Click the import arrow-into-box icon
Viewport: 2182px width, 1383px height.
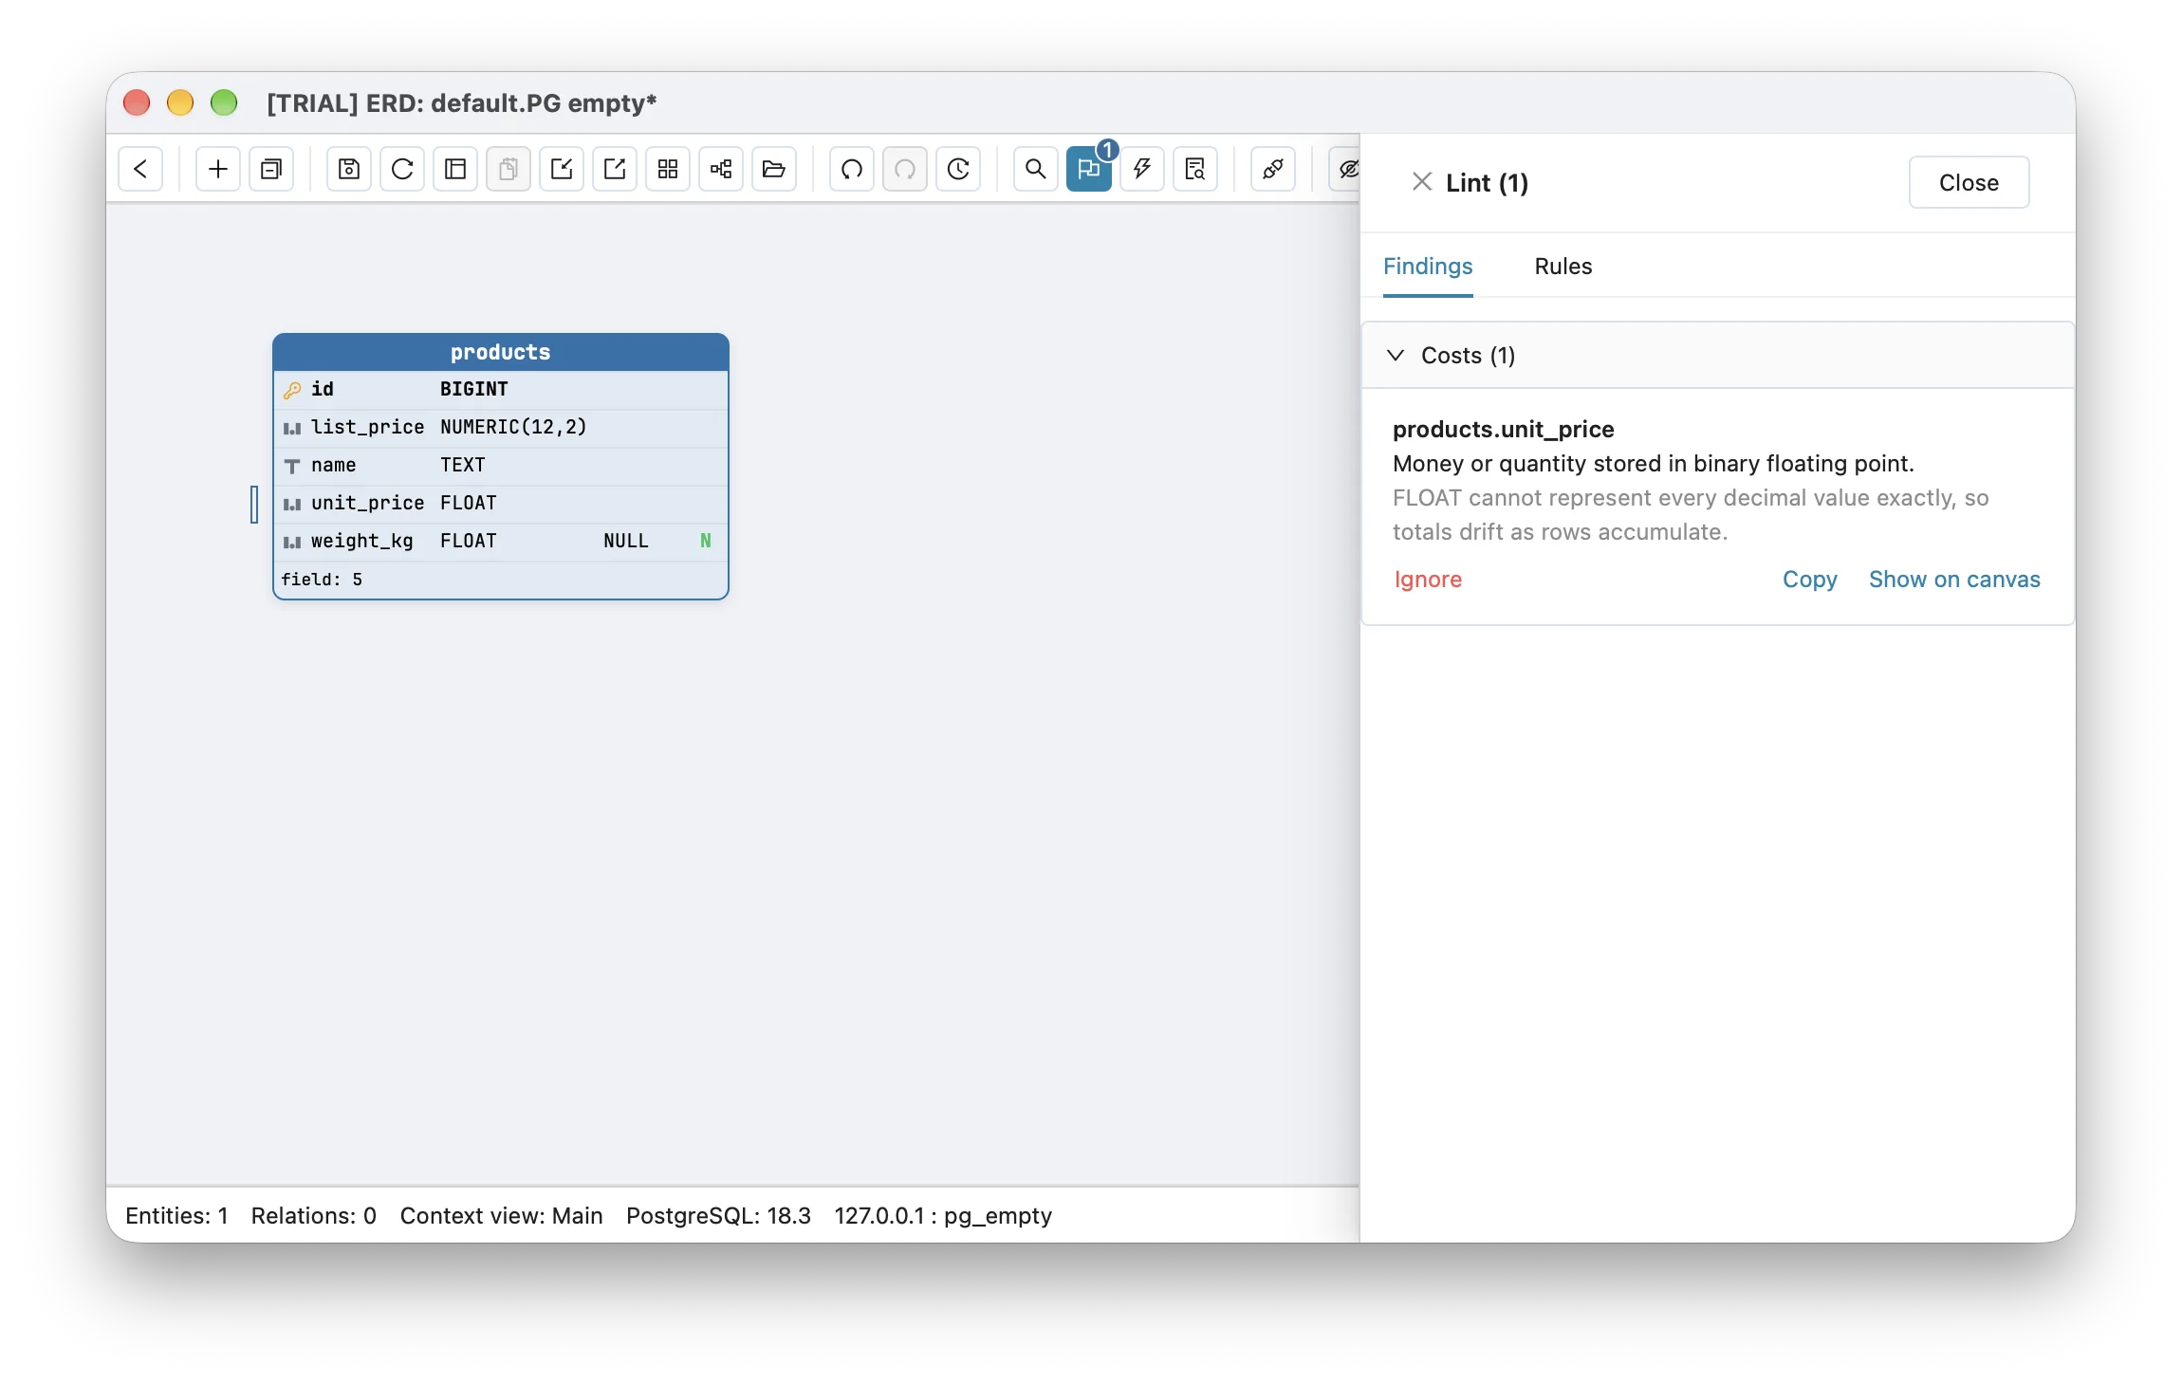(x=562, y=169)
